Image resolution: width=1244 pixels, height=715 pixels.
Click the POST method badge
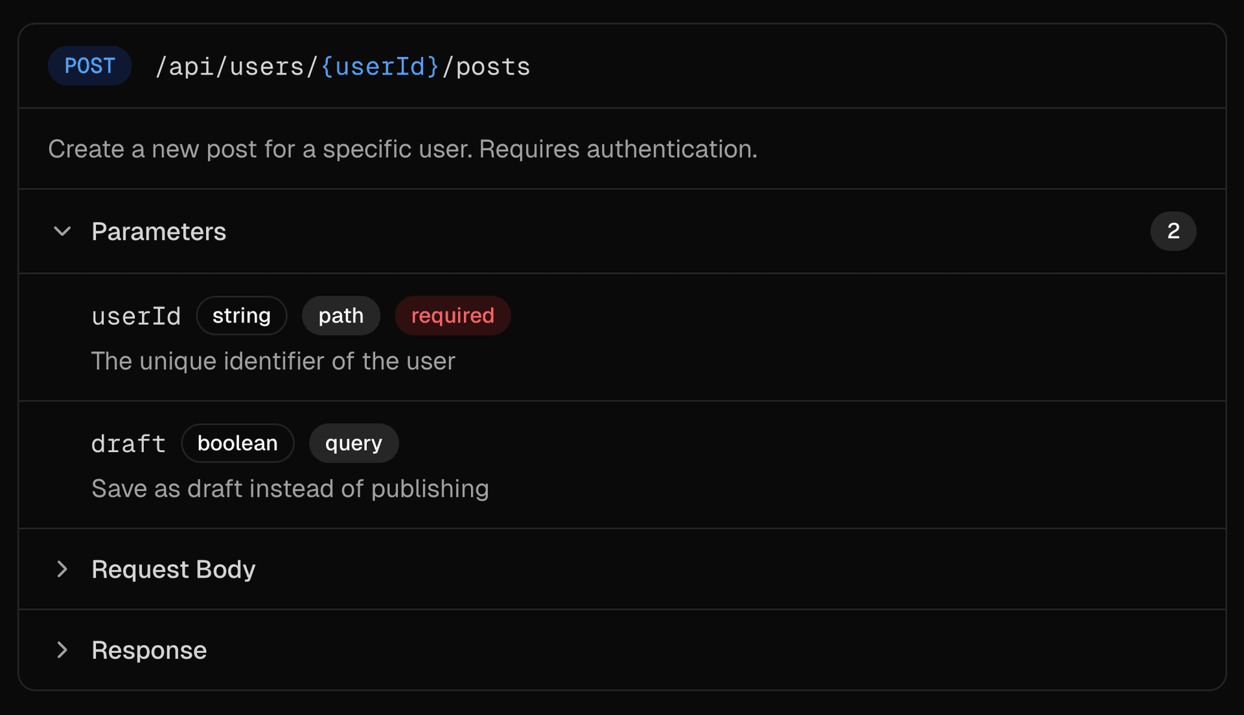[89, 66]
